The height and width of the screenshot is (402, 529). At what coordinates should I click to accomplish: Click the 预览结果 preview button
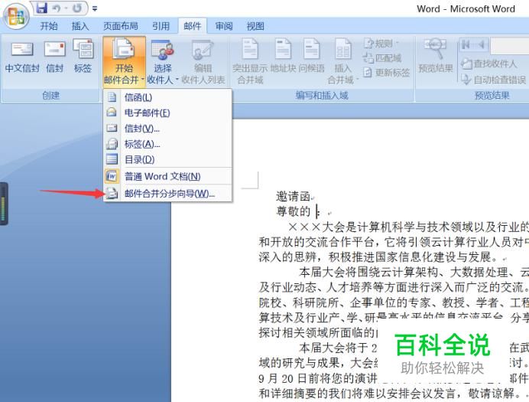coord(436,57)
